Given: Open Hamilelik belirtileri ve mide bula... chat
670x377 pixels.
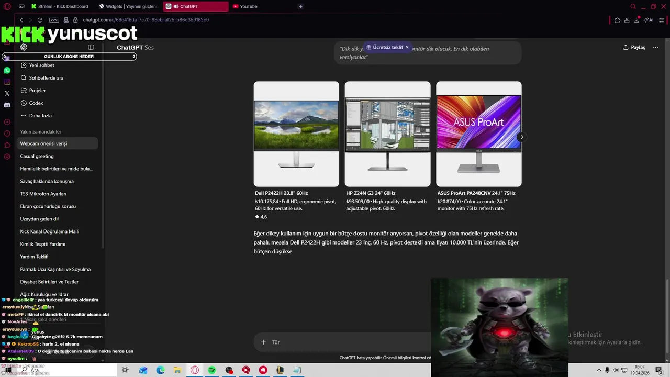Looking at the screenshot, I should point(58,169).
